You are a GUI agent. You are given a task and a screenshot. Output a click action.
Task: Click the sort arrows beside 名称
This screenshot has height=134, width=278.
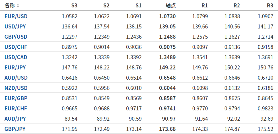point(18,6)
